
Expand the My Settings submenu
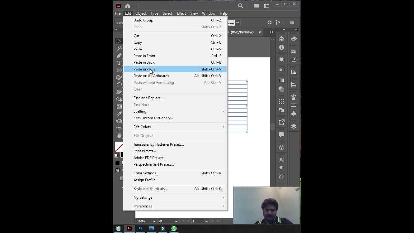click(175, 197)
